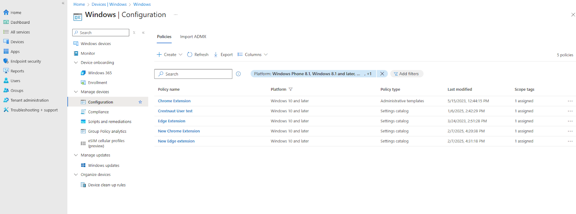Open more actions for Crextnaut User test
Screen dimensions: 576x214
tap(570, 111)
